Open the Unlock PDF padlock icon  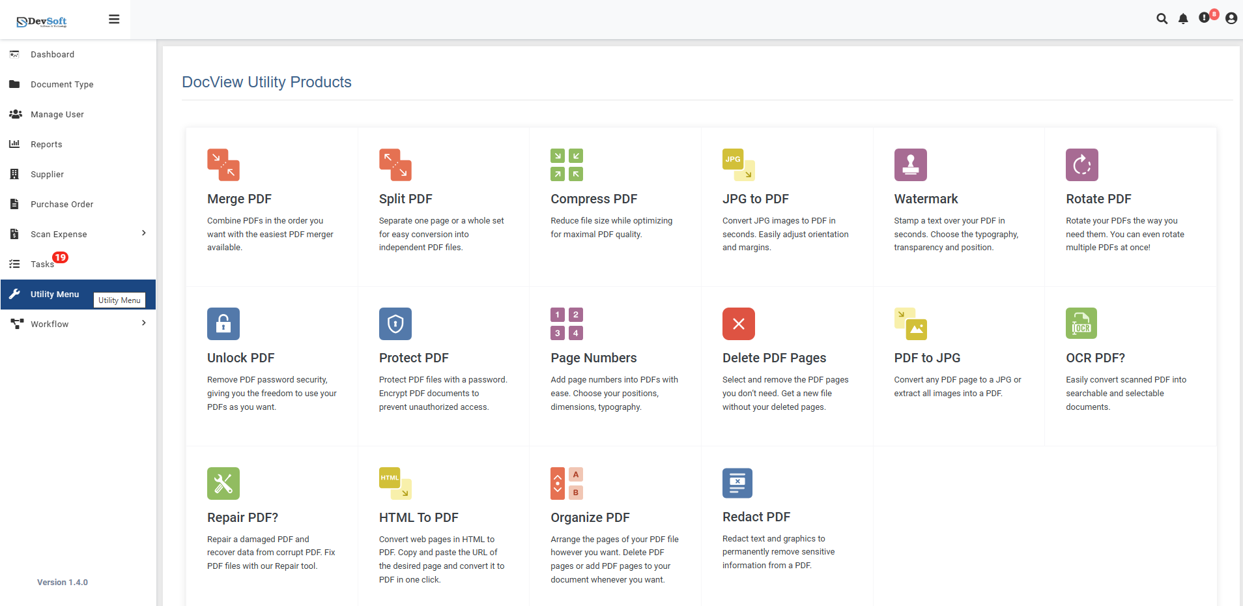pyautogui.click(x=223, y=323)
